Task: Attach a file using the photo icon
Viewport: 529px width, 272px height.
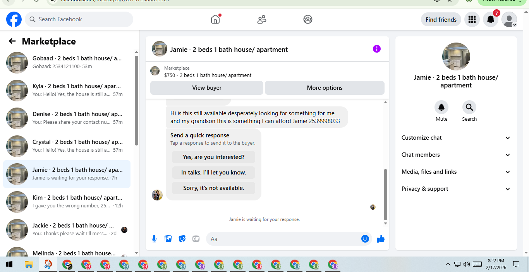Action: coord(168,239)
